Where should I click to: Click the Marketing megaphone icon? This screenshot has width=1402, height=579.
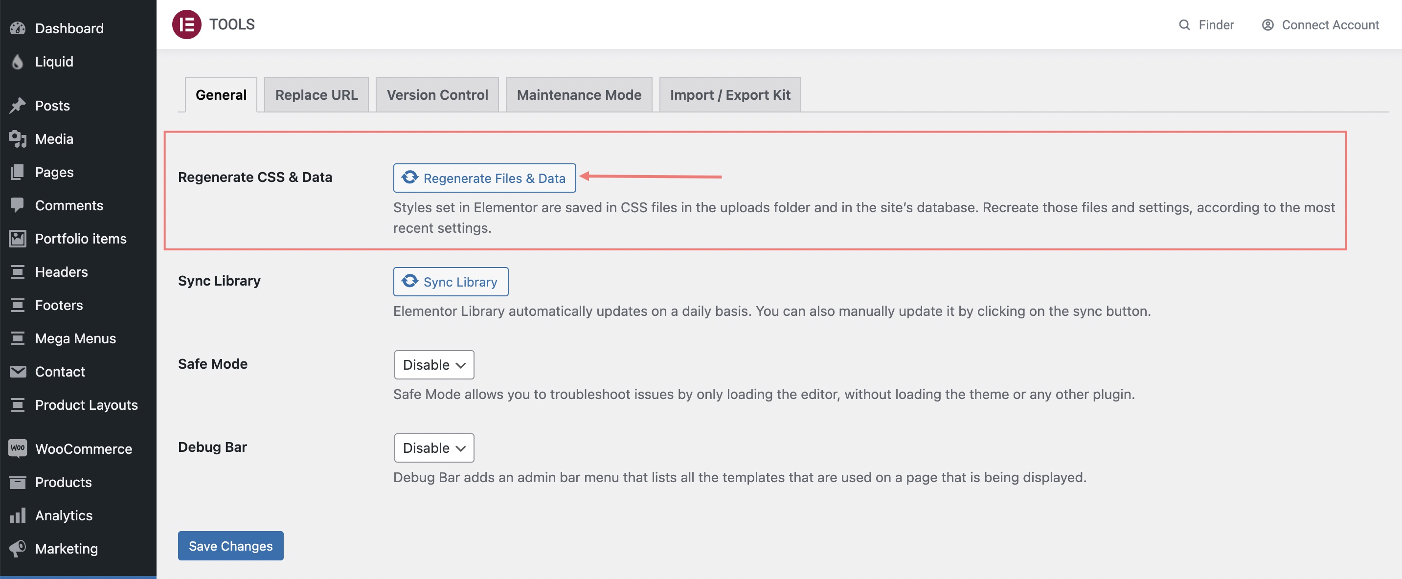pos(18,548)
